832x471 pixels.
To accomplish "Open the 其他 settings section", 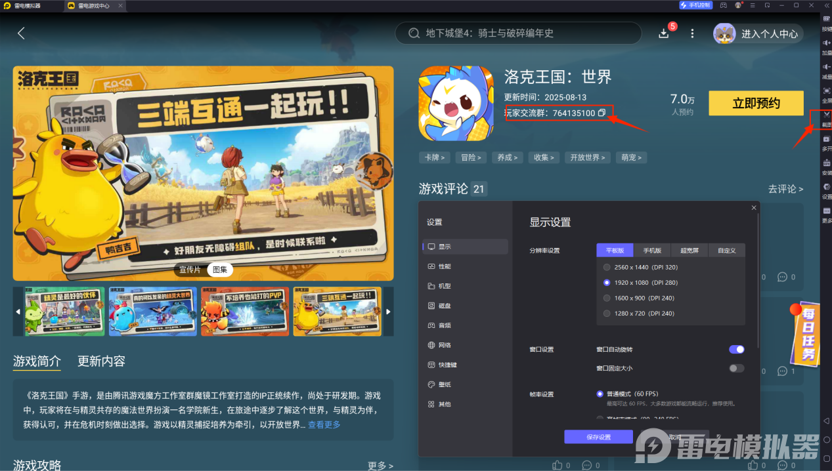I will click(466, 404).
